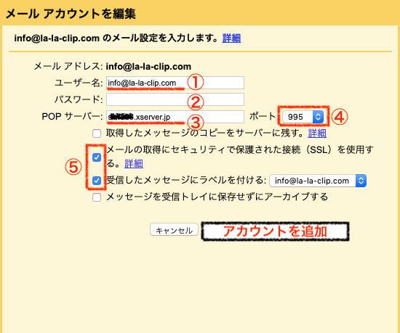Click the アカウントを追加 add account button
Screen dimensions: 400x333
coord(275,231)
